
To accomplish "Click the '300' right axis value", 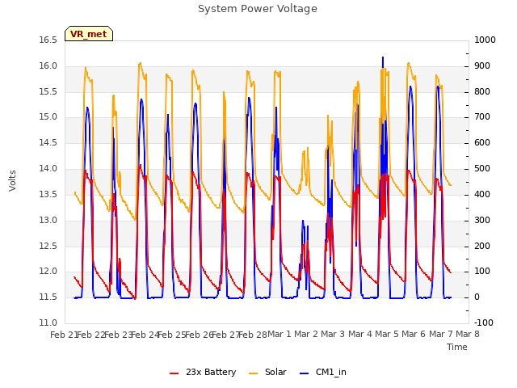I will 482,220.
